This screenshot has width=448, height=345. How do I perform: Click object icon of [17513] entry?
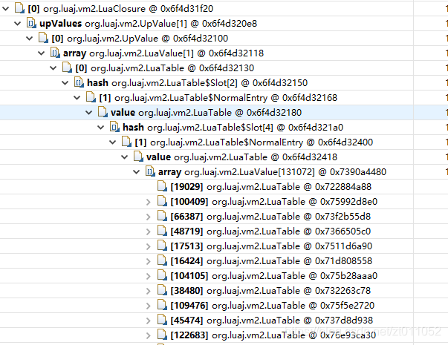tap(162, 246)
